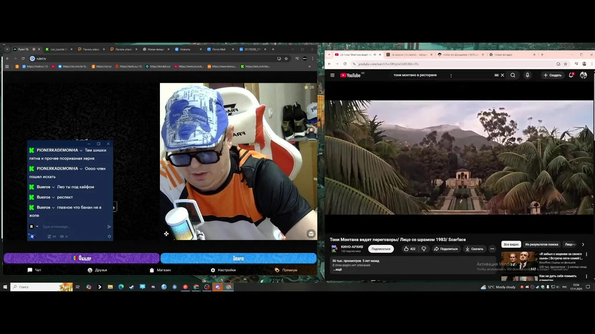The height and width of the screenshot is (334, 595).
Task: Switch to Leo_Lacoste Kick tab
Action: (59, 49)
